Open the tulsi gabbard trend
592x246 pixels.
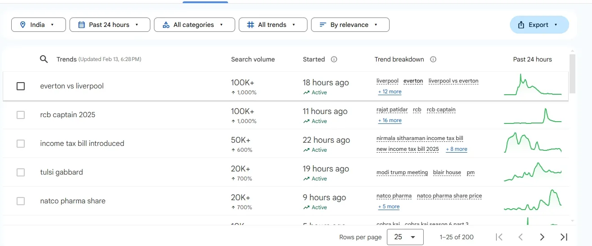click(61, 172)
